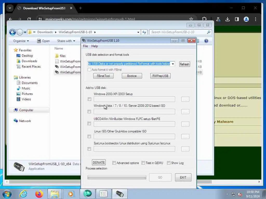Click WinSetupFromUSB taskbar icon
Viewport: 266px width, 199px height.
[119, 194]
